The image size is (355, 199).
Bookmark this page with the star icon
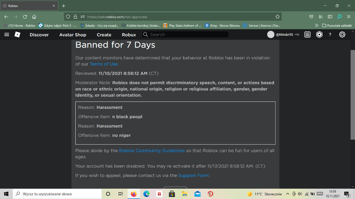(x=277, y=17)
